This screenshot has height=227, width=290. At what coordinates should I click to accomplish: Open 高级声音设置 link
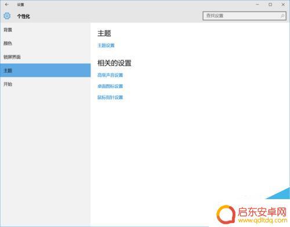click(110, 75)
